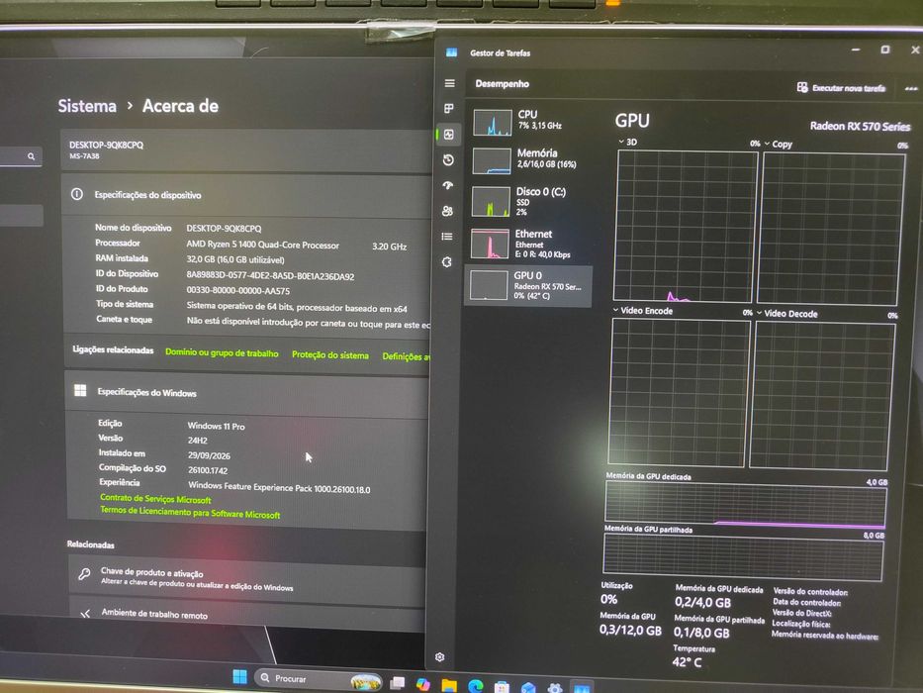Open Task View on the taskbar
923x693 pixels.
pyautogui.click(x=398, y=683)
